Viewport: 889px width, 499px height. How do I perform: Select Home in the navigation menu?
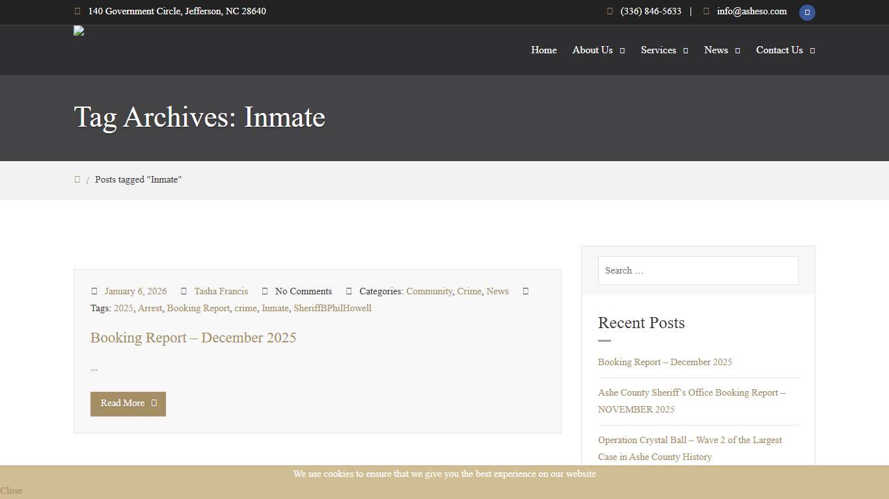(544, 50)
